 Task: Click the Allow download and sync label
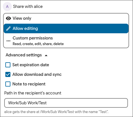tap(37, 74)
